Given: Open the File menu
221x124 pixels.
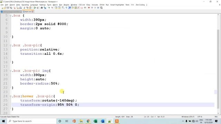Looking at the screenshot, I should point(2,5).
